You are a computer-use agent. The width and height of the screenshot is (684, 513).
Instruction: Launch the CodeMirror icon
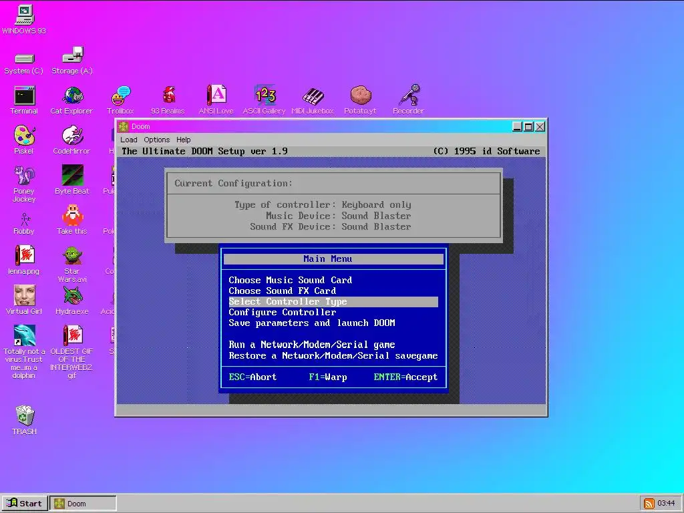(x=72, y=140)
